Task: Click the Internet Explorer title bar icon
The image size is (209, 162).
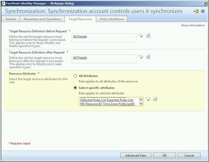Action: [3, 3]
